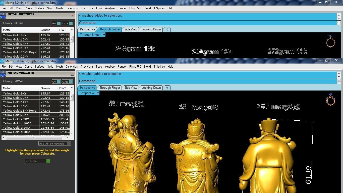The image size is (343, 193).
Task: Open Perspective viewport dropdown arrow in lower window
Action: (x=98, y=93)
